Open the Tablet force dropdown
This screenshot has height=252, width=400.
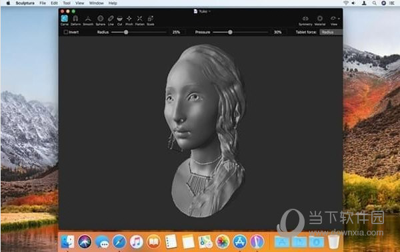(x=331, y=32)
